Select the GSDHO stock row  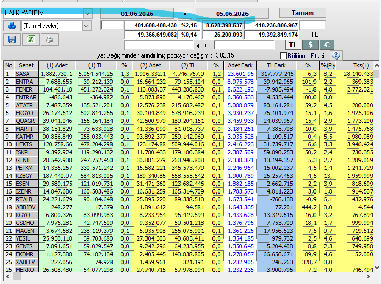pos(188,223)
